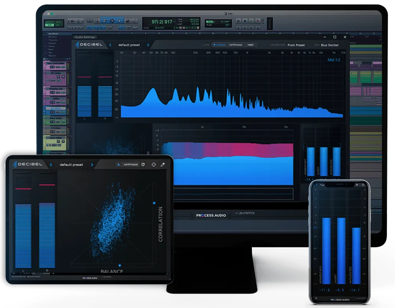The height and width of the screenshot is (308, 395).
Task: Open the From Preset calibration dropdown
Action: 296,45
